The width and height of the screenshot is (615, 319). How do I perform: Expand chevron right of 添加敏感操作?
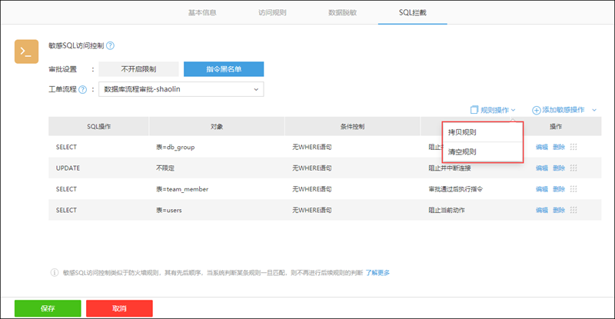tap(594, 110)
